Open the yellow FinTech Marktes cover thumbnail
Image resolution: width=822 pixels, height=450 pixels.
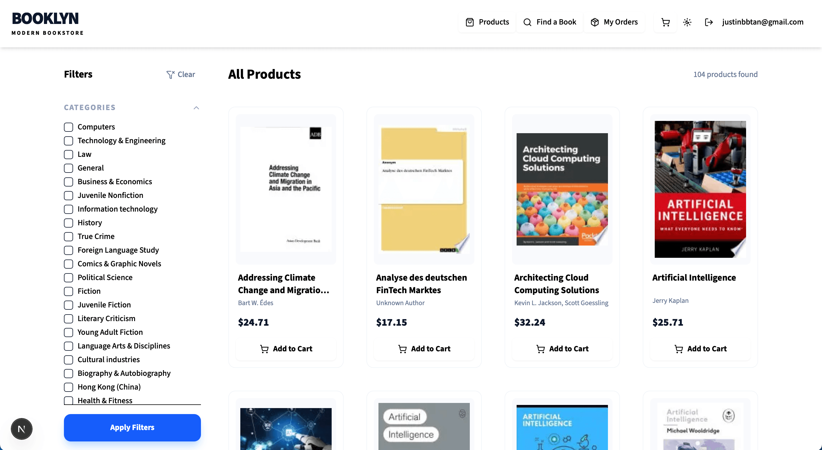pos(424,189)
